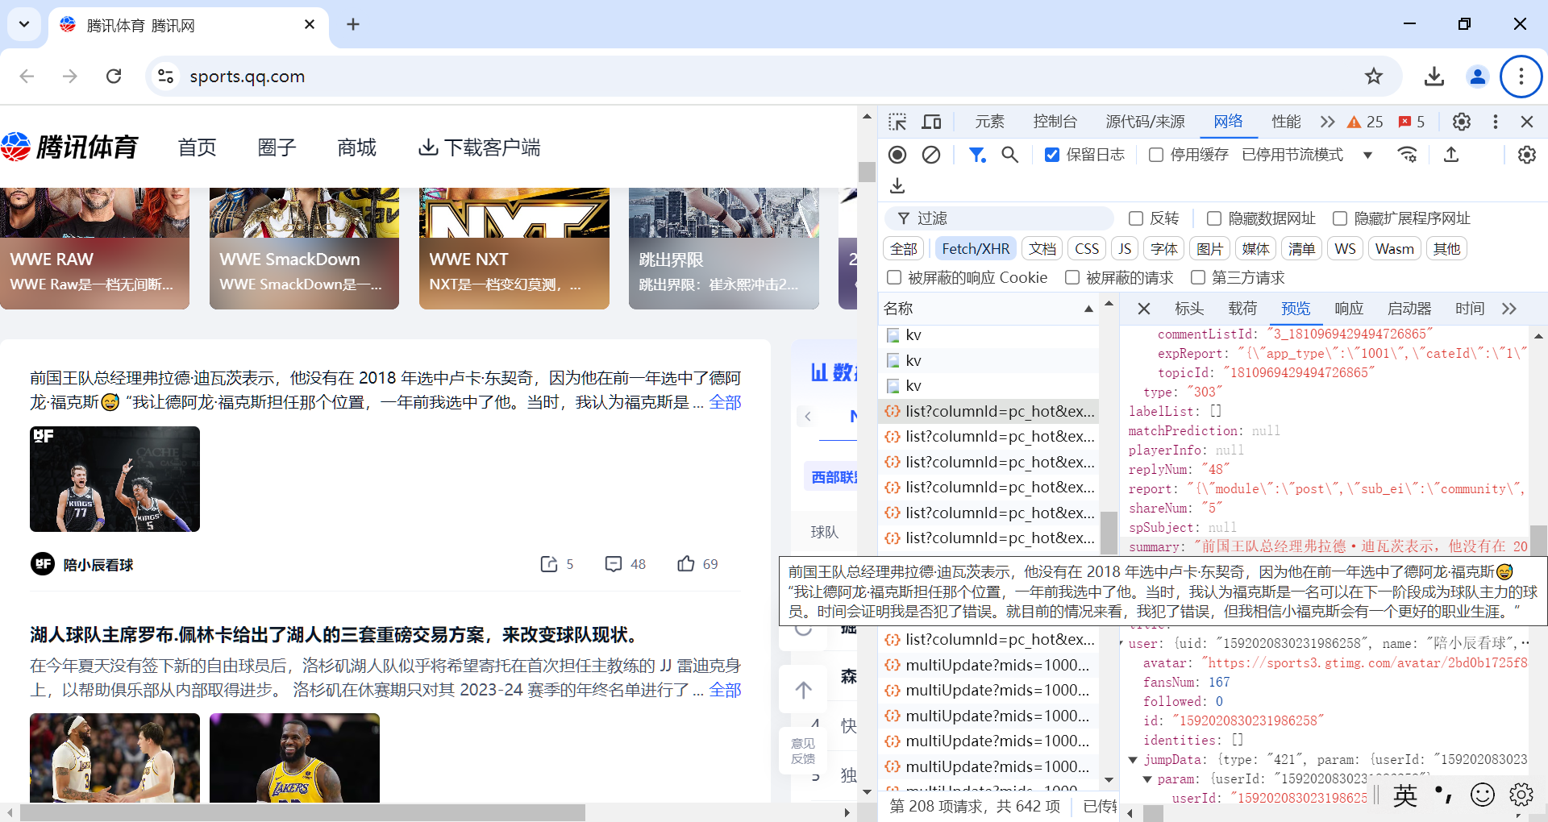
Task: Open the Chrome three-dot menu
Action: coord(1521,77)
